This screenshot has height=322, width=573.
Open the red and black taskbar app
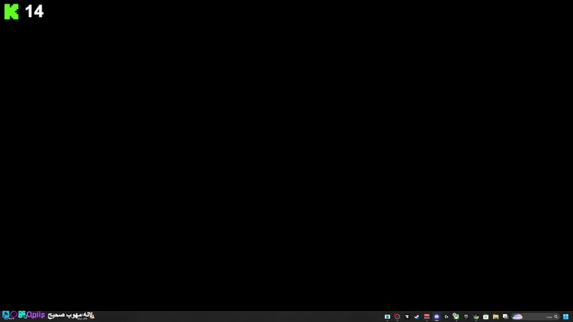coord(427,317)
